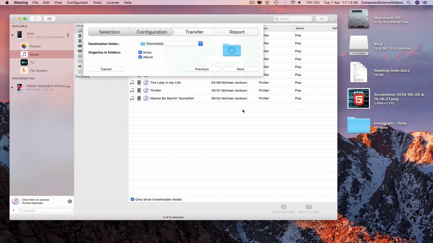Click the refresh icon in window toolbar
433x243 pixels.
tap(36, 19)
